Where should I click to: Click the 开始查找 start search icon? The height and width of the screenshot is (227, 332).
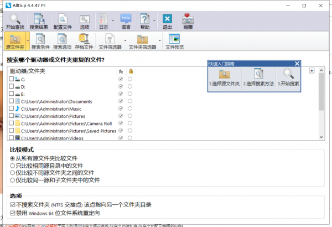[x=15, y=21]
